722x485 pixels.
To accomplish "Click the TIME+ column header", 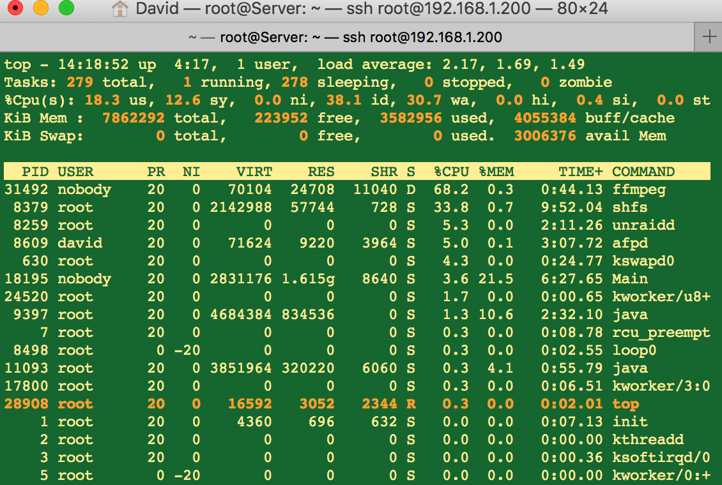I will tap(580, 172).
